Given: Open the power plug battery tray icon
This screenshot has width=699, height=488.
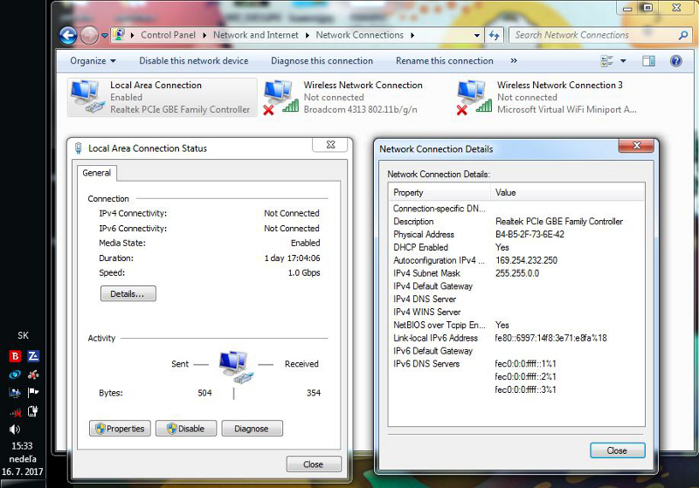Looking at the screenshot, I should (33, 411).
